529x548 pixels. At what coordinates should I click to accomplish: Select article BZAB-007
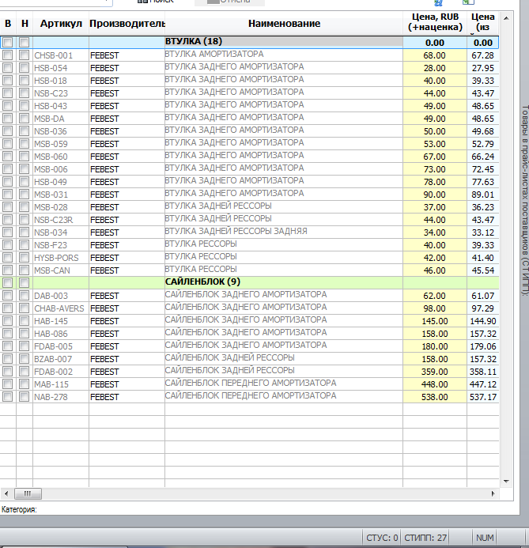tap(53, 359)
